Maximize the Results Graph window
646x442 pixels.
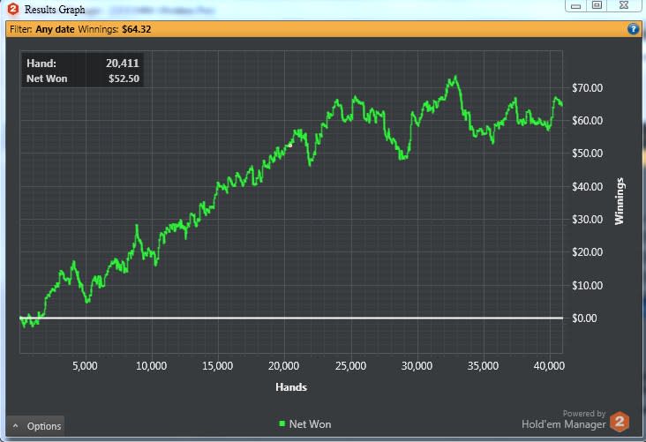coord(597,5)
